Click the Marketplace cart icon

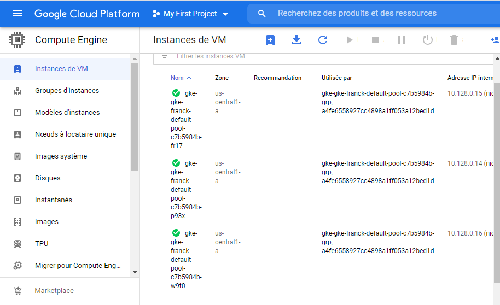[x=18, y=291]
